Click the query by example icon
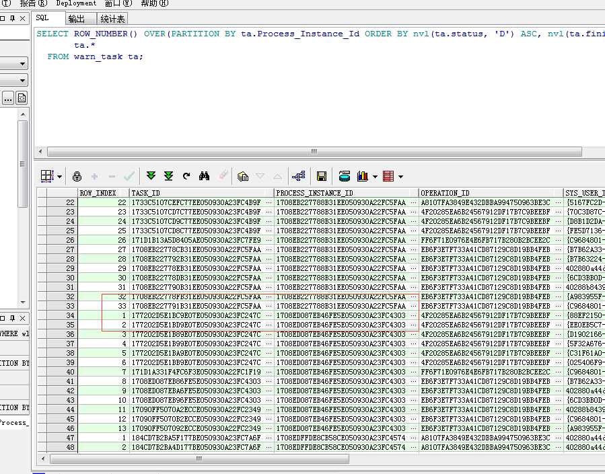Viewport: 605px width, 474px height. (243, 176)
